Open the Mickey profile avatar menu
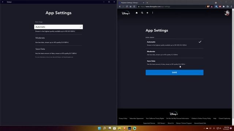This screenshot has width=234, height=131. 227,13
